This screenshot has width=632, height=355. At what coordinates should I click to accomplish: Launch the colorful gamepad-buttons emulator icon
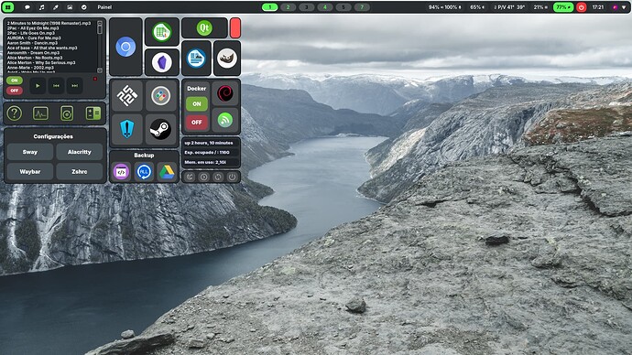pos(161,96)
